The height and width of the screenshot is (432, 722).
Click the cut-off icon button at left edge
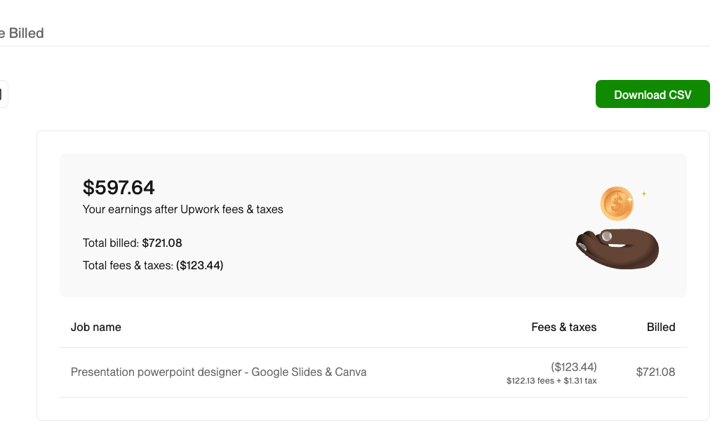(x=3, y=94)
